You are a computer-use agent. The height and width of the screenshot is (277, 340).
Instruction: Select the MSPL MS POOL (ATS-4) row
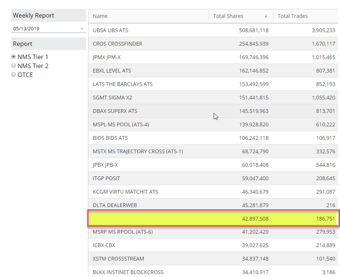pyautogui.click(x=121, y=124)
